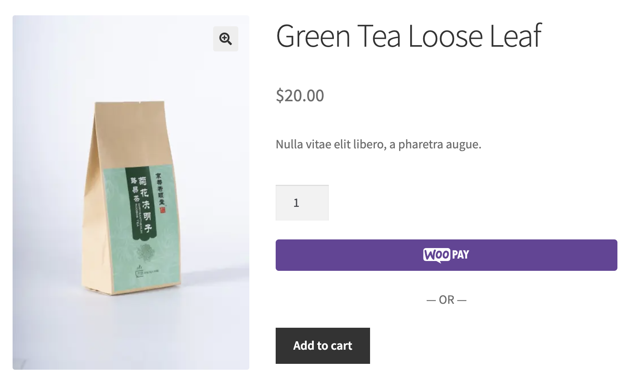The width and height of the screenshot is (630, 387).
Task: Add Green Tea Loose Leaf to cart
Action: [x=322, y=346]
